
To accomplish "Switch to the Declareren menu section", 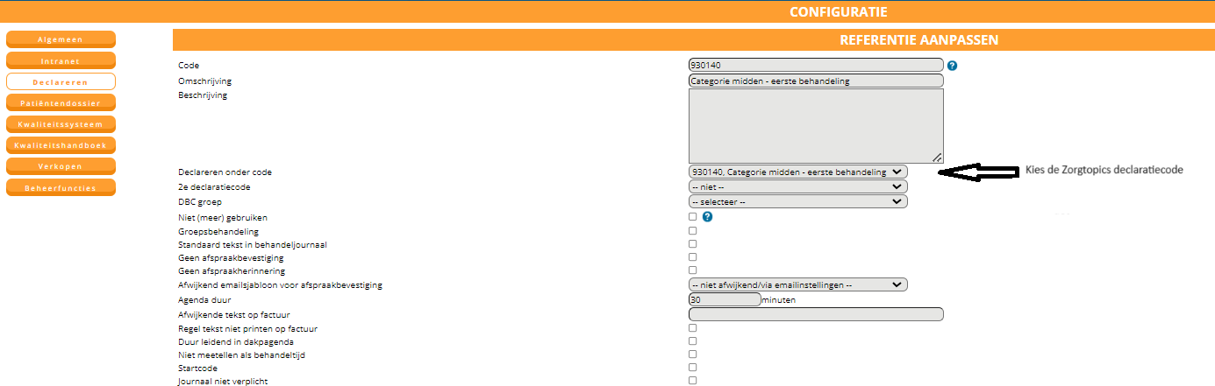I will [x=61, y=82].
